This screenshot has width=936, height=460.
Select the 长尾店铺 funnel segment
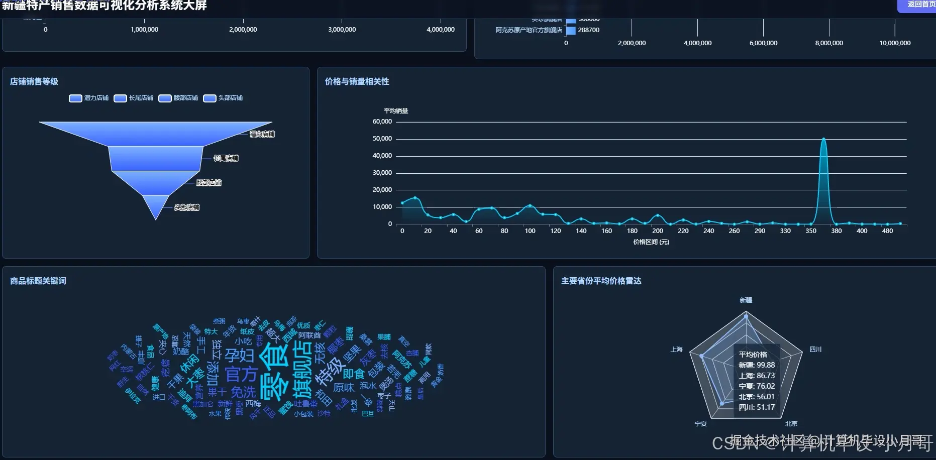pos(156,158)
